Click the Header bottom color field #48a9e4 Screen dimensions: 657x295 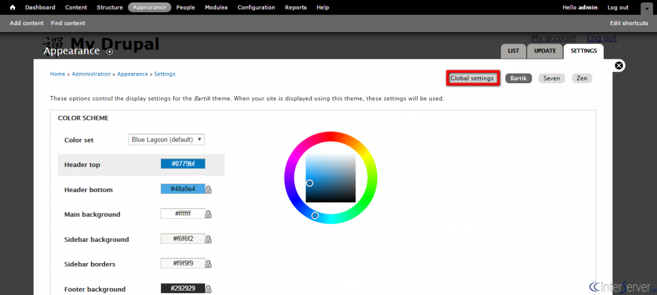click(x=183, y=189)
